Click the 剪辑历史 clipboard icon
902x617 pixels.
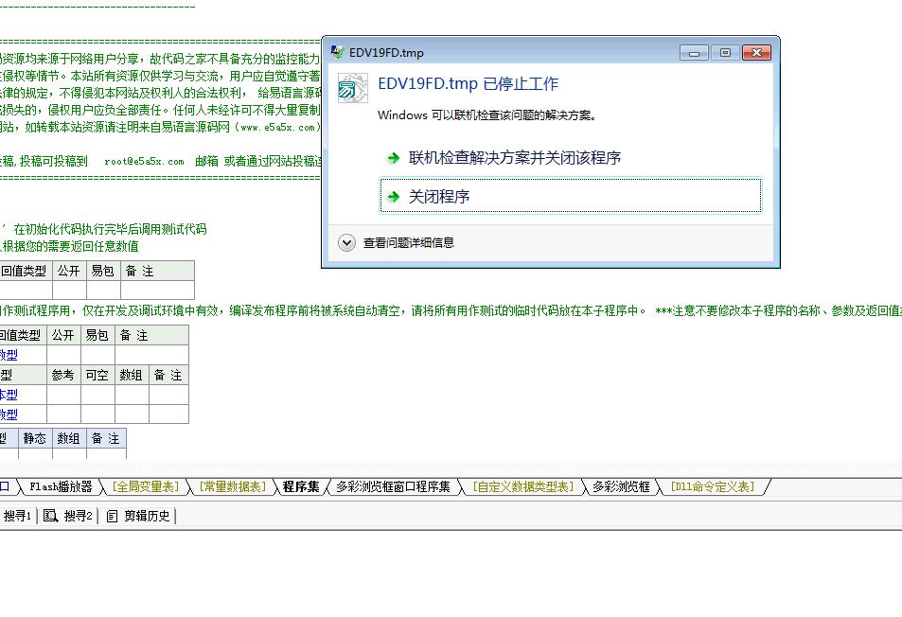[x=113, y=517]
